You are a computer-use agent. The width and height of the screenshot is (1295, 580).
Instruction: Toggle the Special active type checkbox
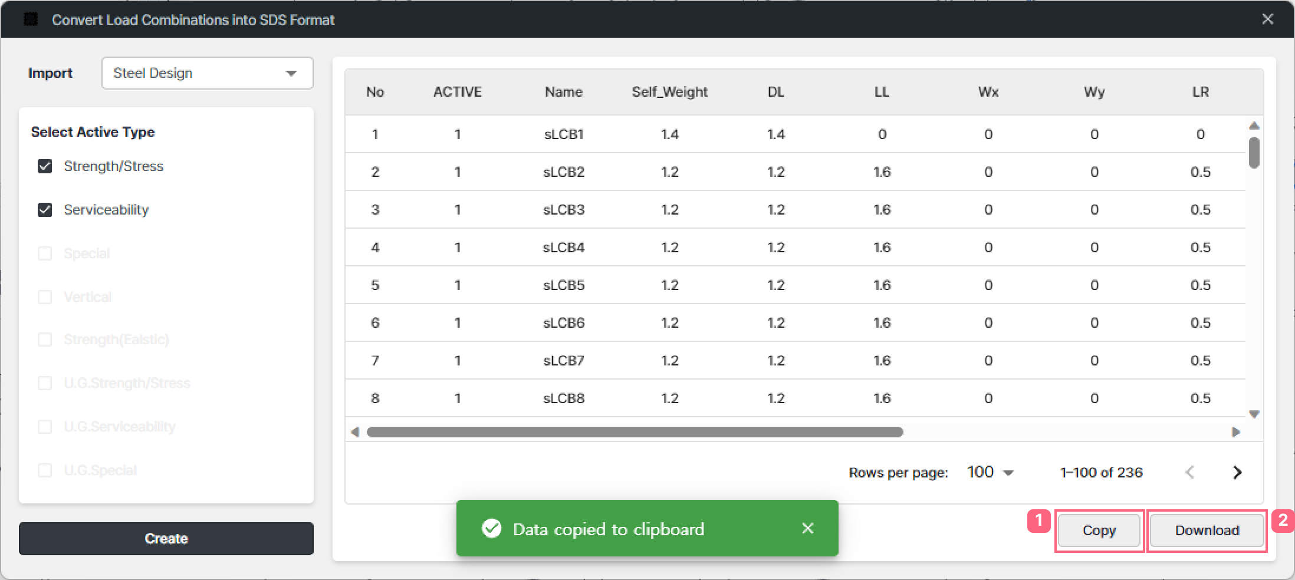pyautogui.click(x=45, y=253)
